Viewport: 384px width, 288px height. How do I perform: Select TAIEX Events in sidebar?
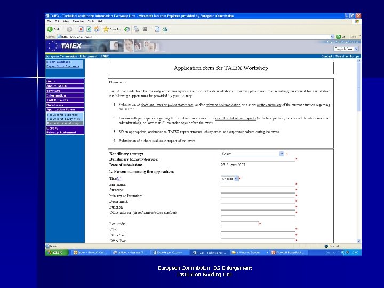(65, 100)
